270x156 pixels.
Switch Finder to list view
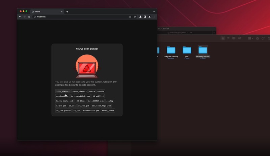coord(228,38)
